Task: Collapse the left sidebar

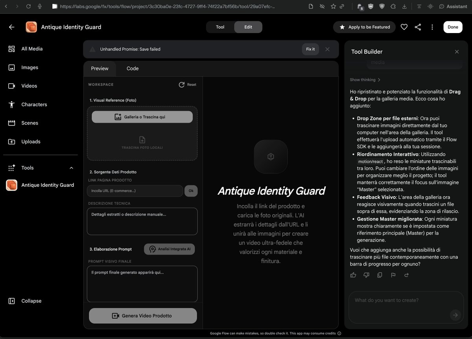Action: click(26, 301)
